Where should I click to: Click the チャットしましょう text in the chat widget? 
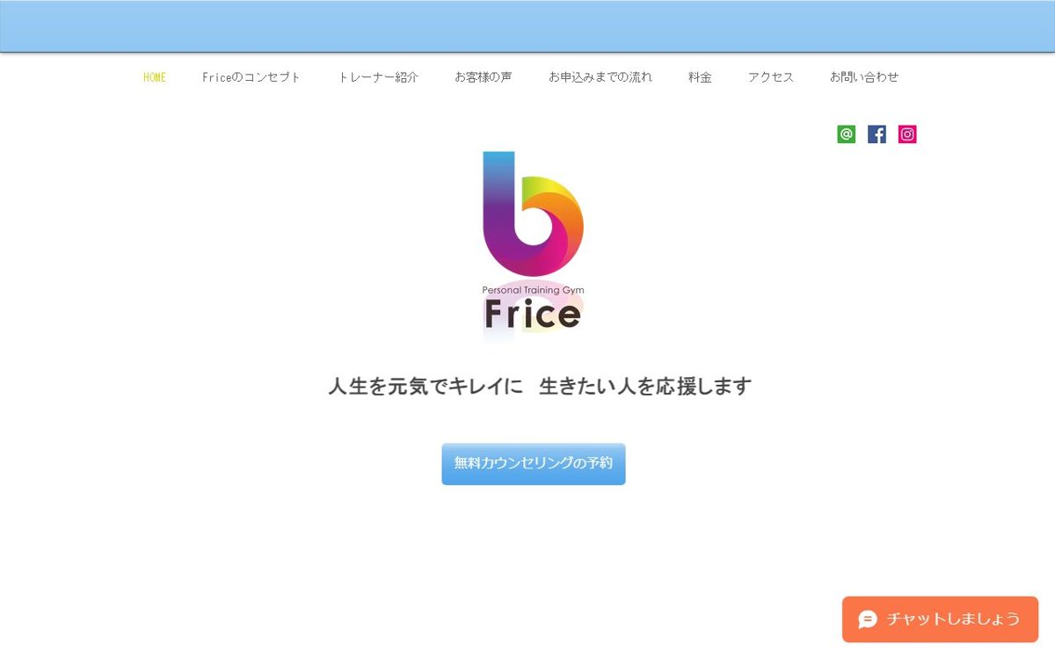pos(953,619)
